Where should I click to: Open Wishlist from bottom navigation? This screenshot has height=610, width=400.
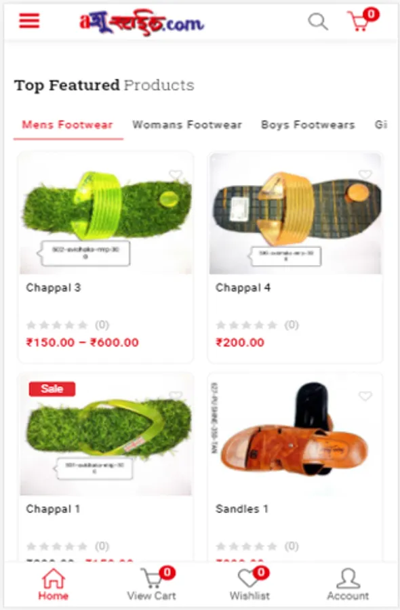tap(249, 584)
